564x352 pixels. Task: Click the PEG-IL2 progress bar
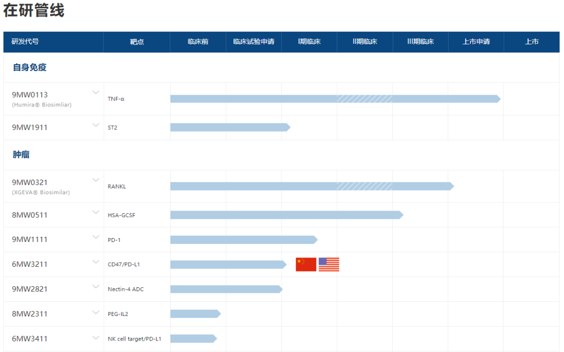click(x=195, y=314)
